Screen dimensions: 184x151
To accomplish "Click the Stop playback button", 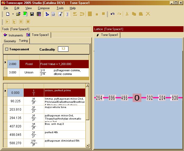I will click(x=28, y=22).
